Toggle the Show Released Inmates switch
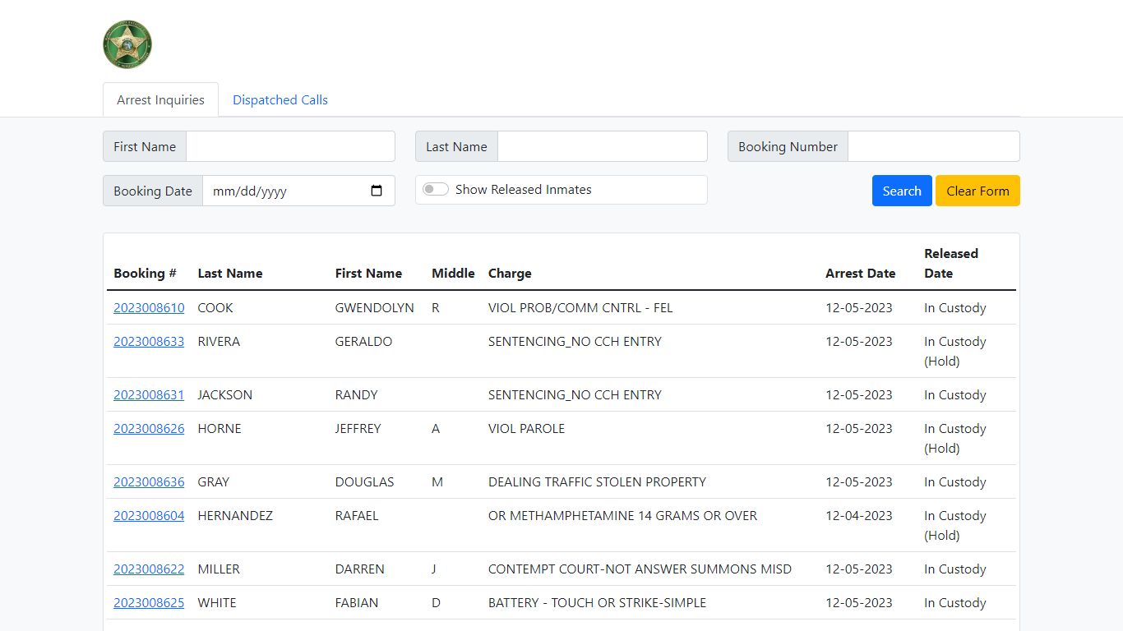The height and width of the screenshot is (631, 1123). pyautogui.click(x=436, y=190)
